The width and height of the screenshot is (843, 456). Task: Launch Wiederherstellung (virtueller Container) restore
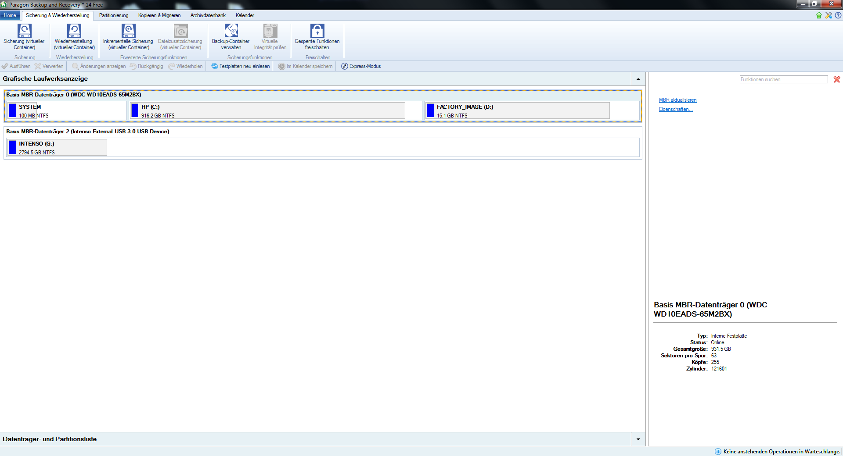(74, 37)
